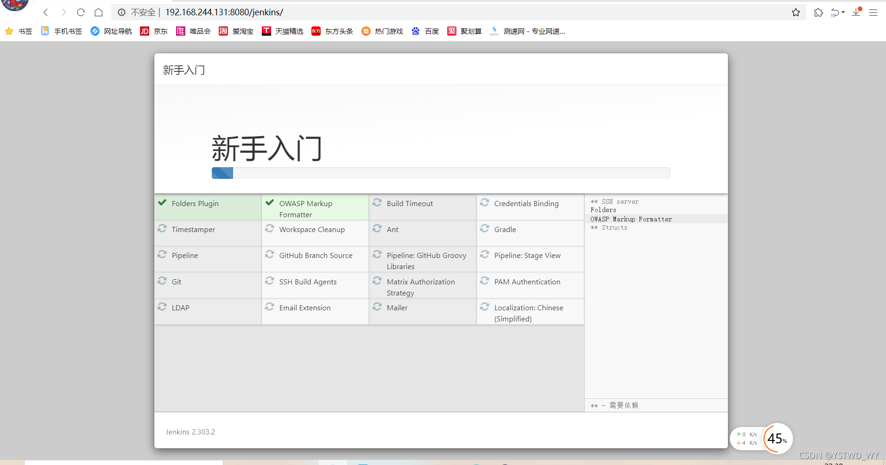
Task: Click the Build Timeout pending icon
Action: (377, 202)
